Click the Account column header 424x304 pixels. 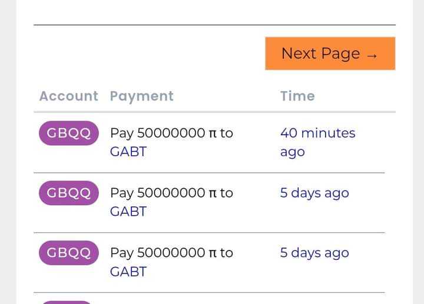pos(68,96)
